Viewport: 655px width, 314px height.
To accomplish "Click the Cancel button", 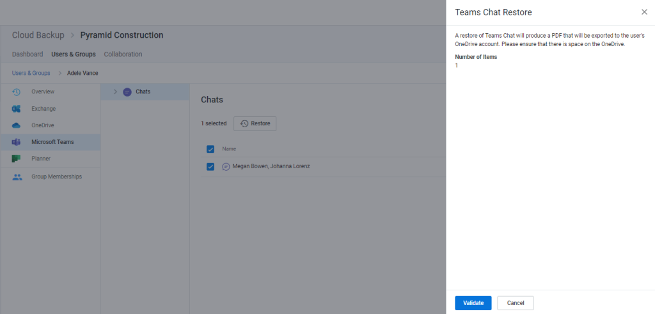I will tap(516, 303).
